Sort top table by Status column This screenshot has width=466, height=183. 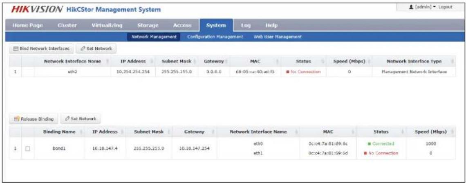pos(303,62)
